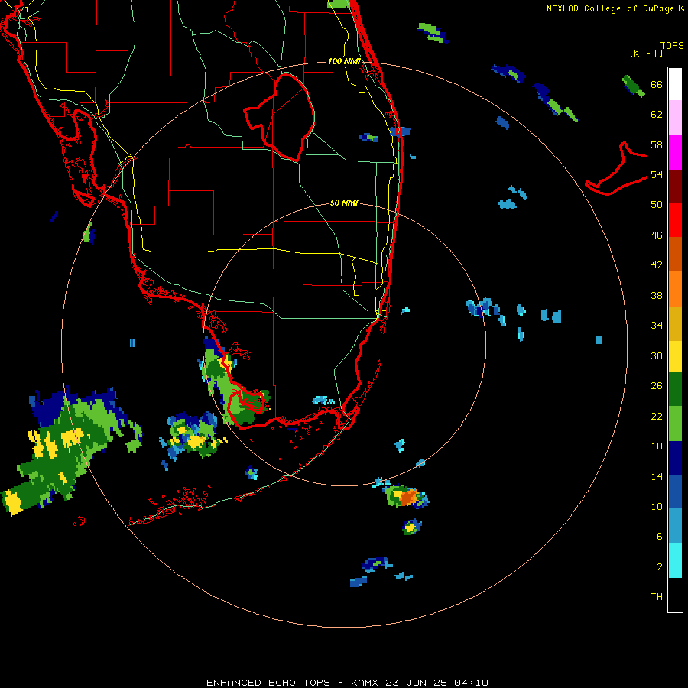Select the '26' legend value
This screenshot has height=688, width=688.
pos(657,385)
